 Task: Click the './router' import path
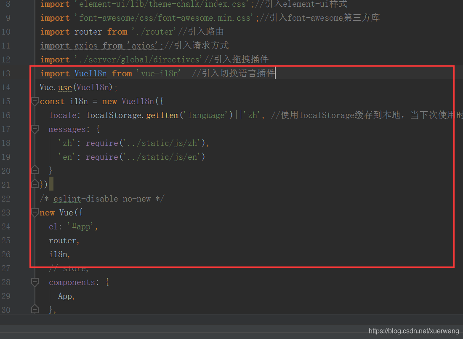154,32
